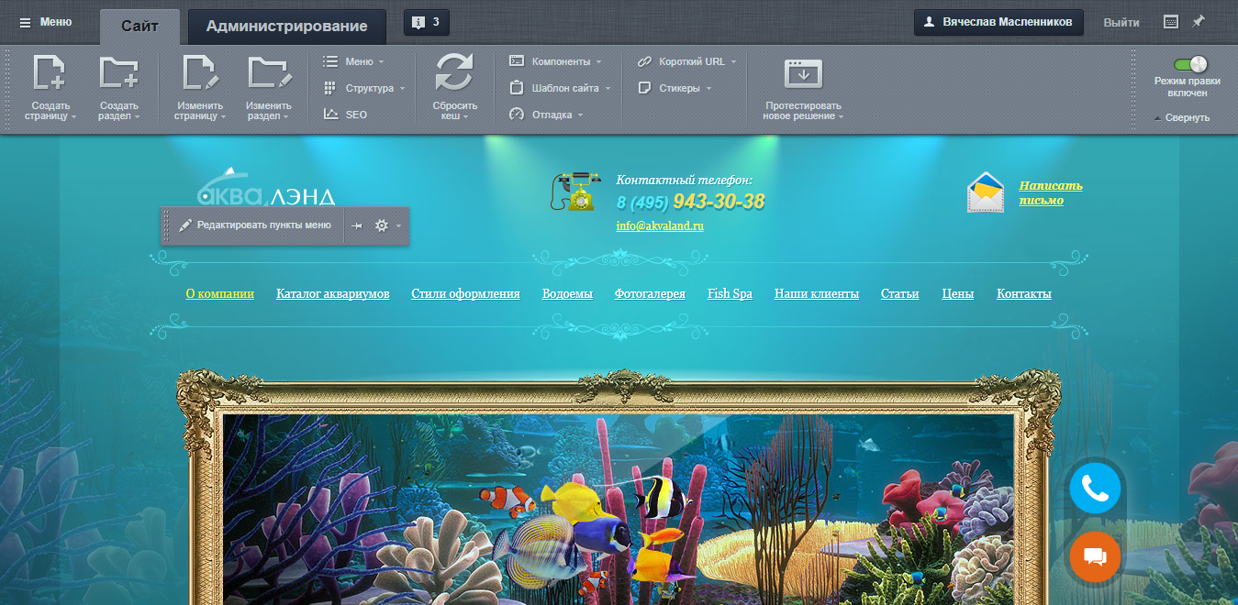The height and width of the screenshot is (605, 1238).
Task: Click the Создать раздел folder icon
Action: pos(118,72)
